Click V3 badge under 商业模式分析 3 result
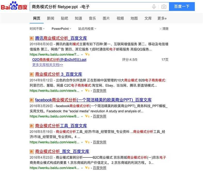203x171 pixels. point(87,91)
